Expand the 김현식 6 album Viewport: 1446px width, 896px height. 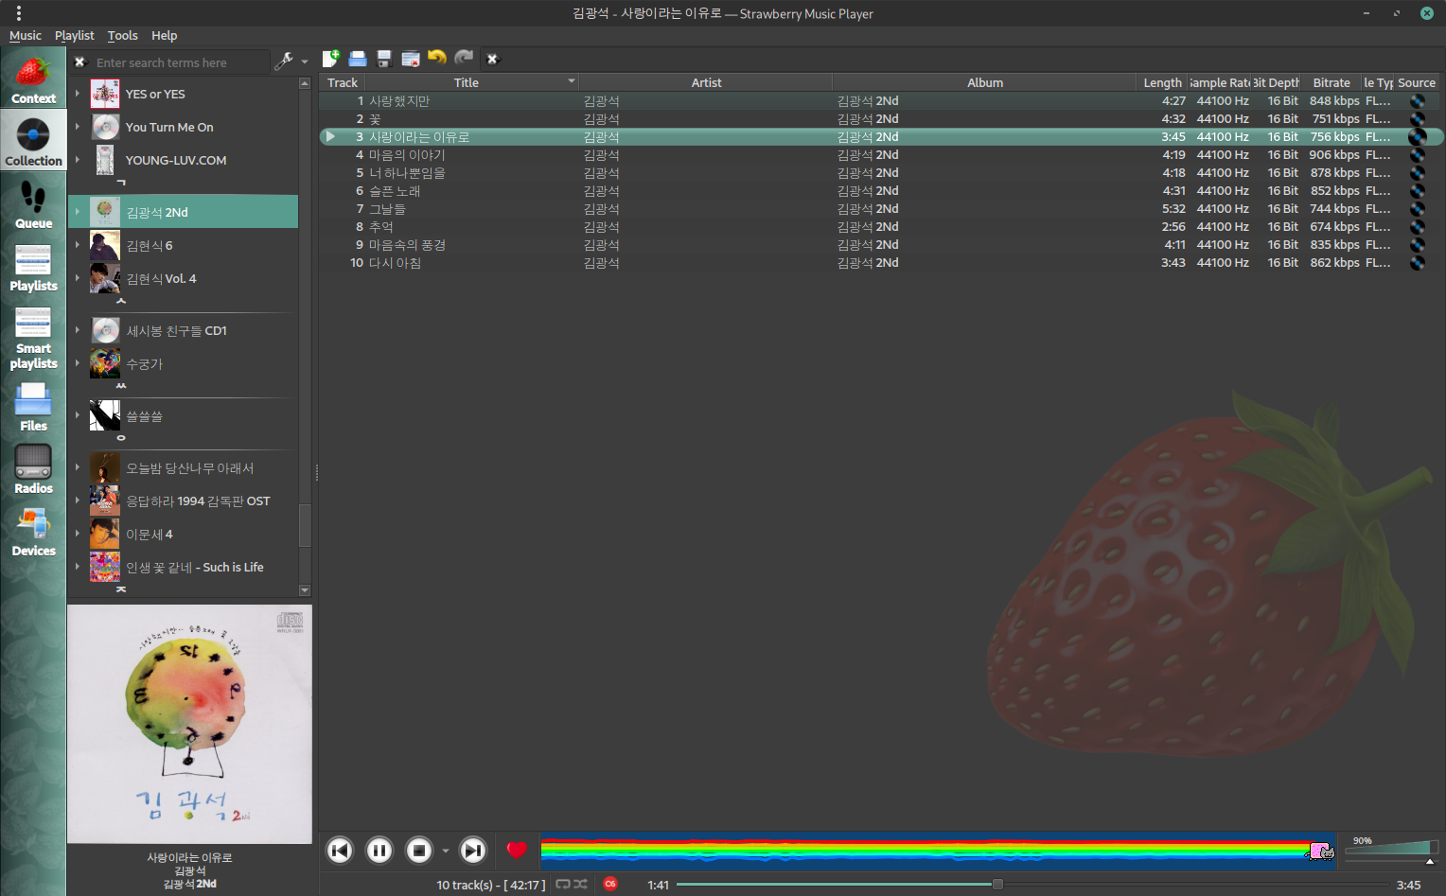(x=78, y=245)
